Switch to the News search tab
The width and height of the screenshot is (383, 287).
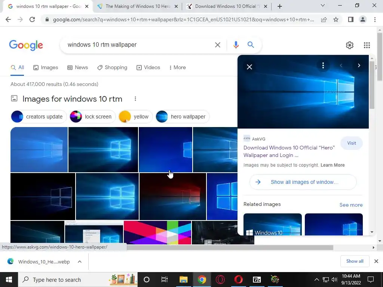pos(78,68)
